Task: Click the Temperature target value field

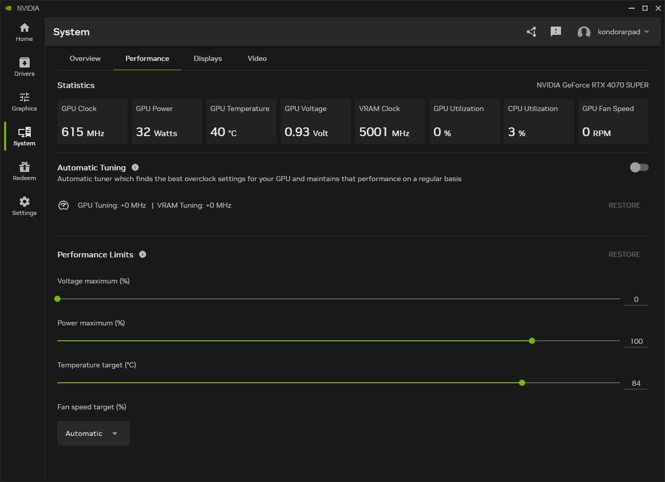Action: (636, 383)
